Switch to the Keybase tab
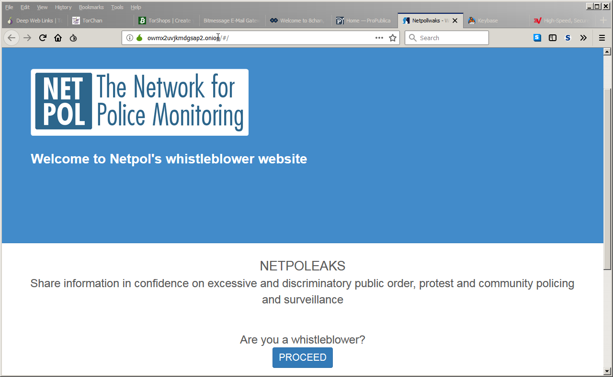The height and width of the screenshot is (377, 613). click(x=497, y=21)
